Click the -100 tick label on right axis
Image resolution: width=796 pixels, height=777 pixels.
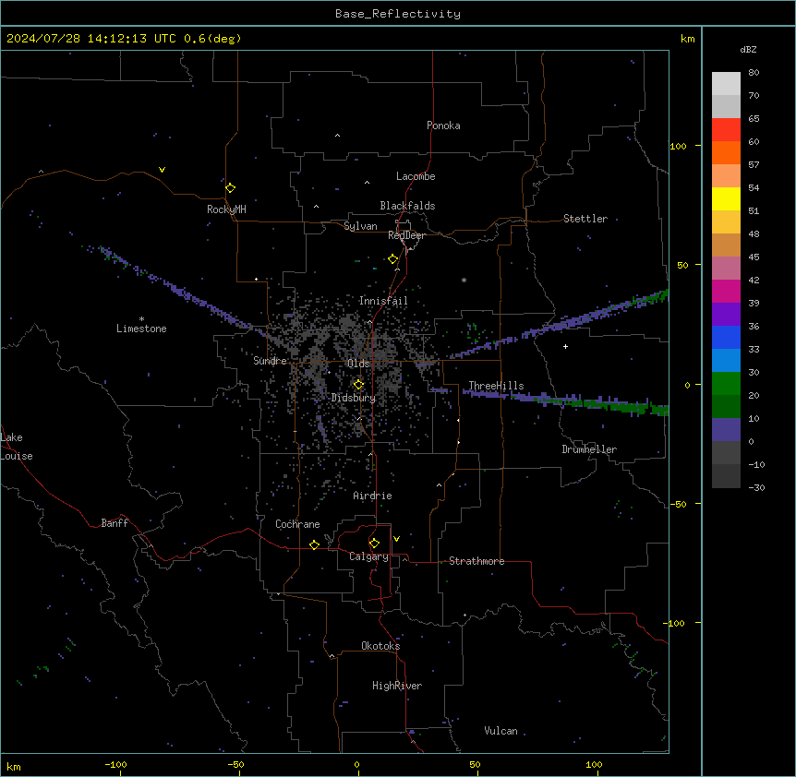pyautogui.click(x=675, y=623)
